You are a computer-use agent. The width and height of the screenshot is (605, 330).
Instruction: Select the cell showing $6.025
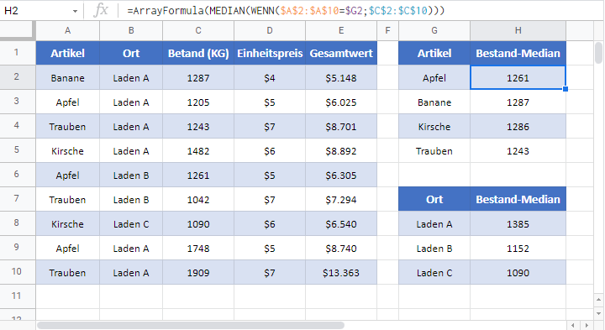click(x=341, y=102)
